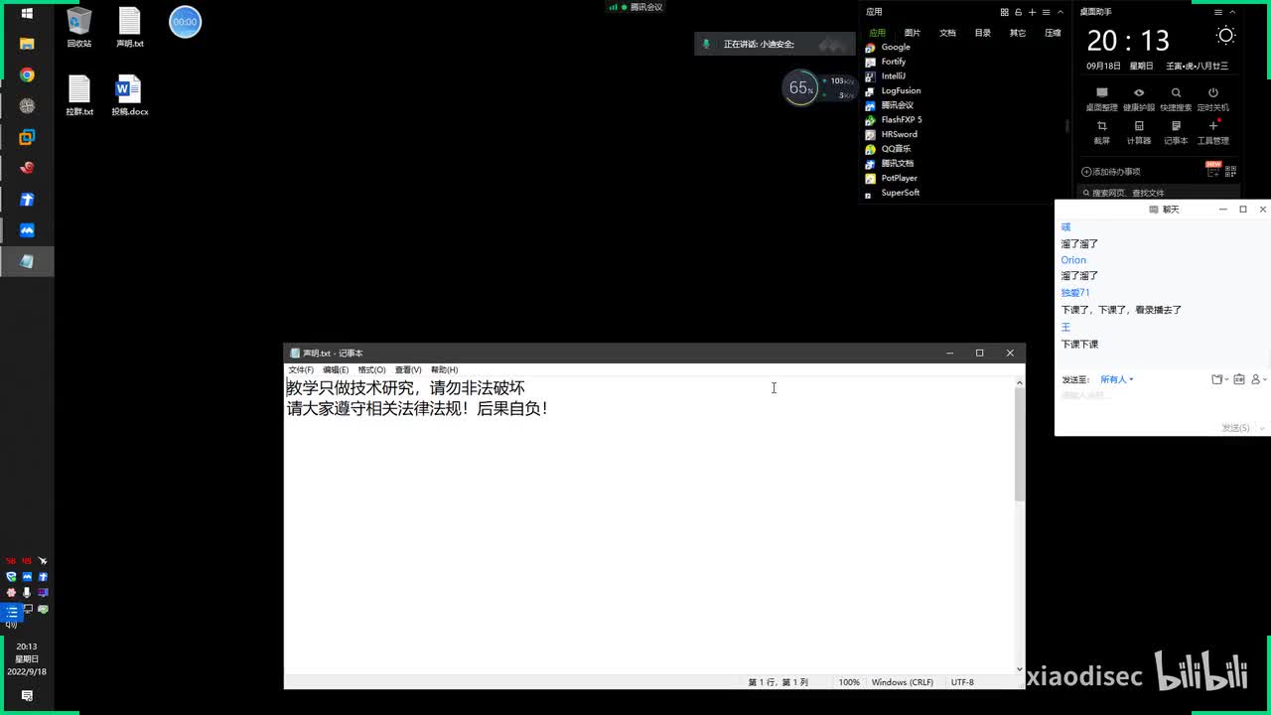Open the 格式(O) menu in Notepad
Screen dimensions: 1271x715
coord(371,369)
